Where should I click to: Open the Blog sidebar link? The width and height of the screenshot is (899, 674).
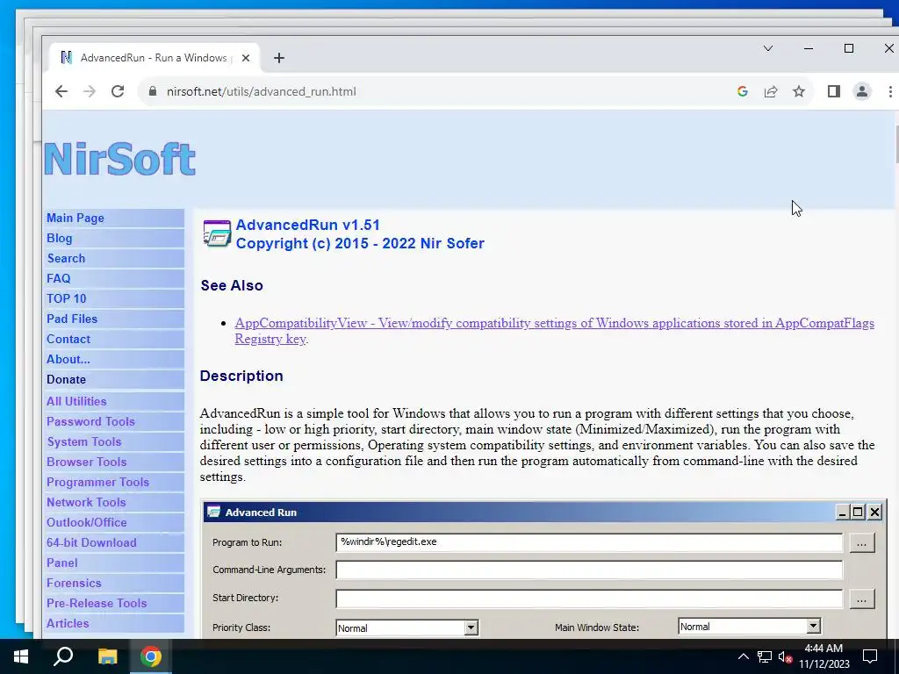(x=59, y=238)
